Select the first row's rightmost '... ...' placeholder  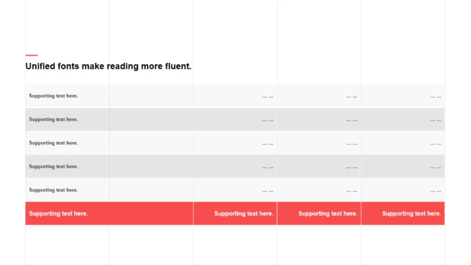coord(435,97)
